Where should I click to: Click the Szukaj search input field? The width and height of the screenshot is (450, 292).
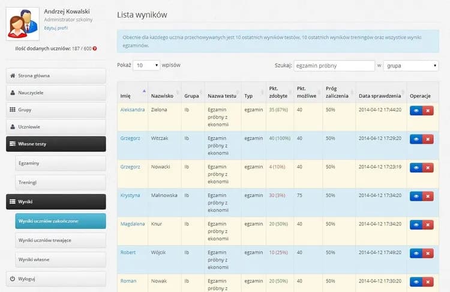coord(333,65)
